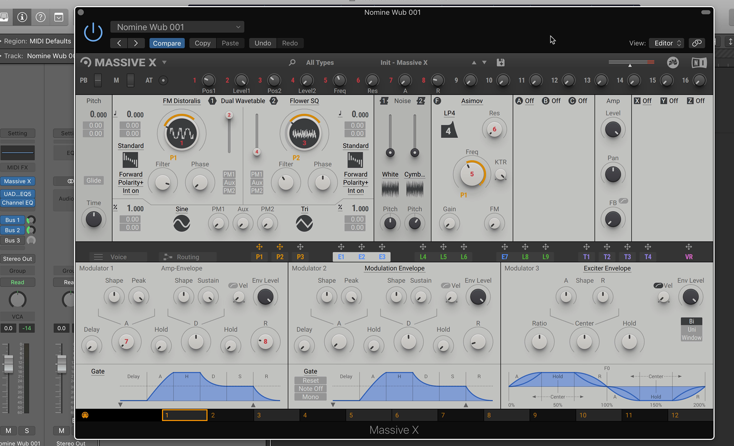Open the Logic inspector info icon
Viewport: 734px width, 446px height.
tap(22, 17)
